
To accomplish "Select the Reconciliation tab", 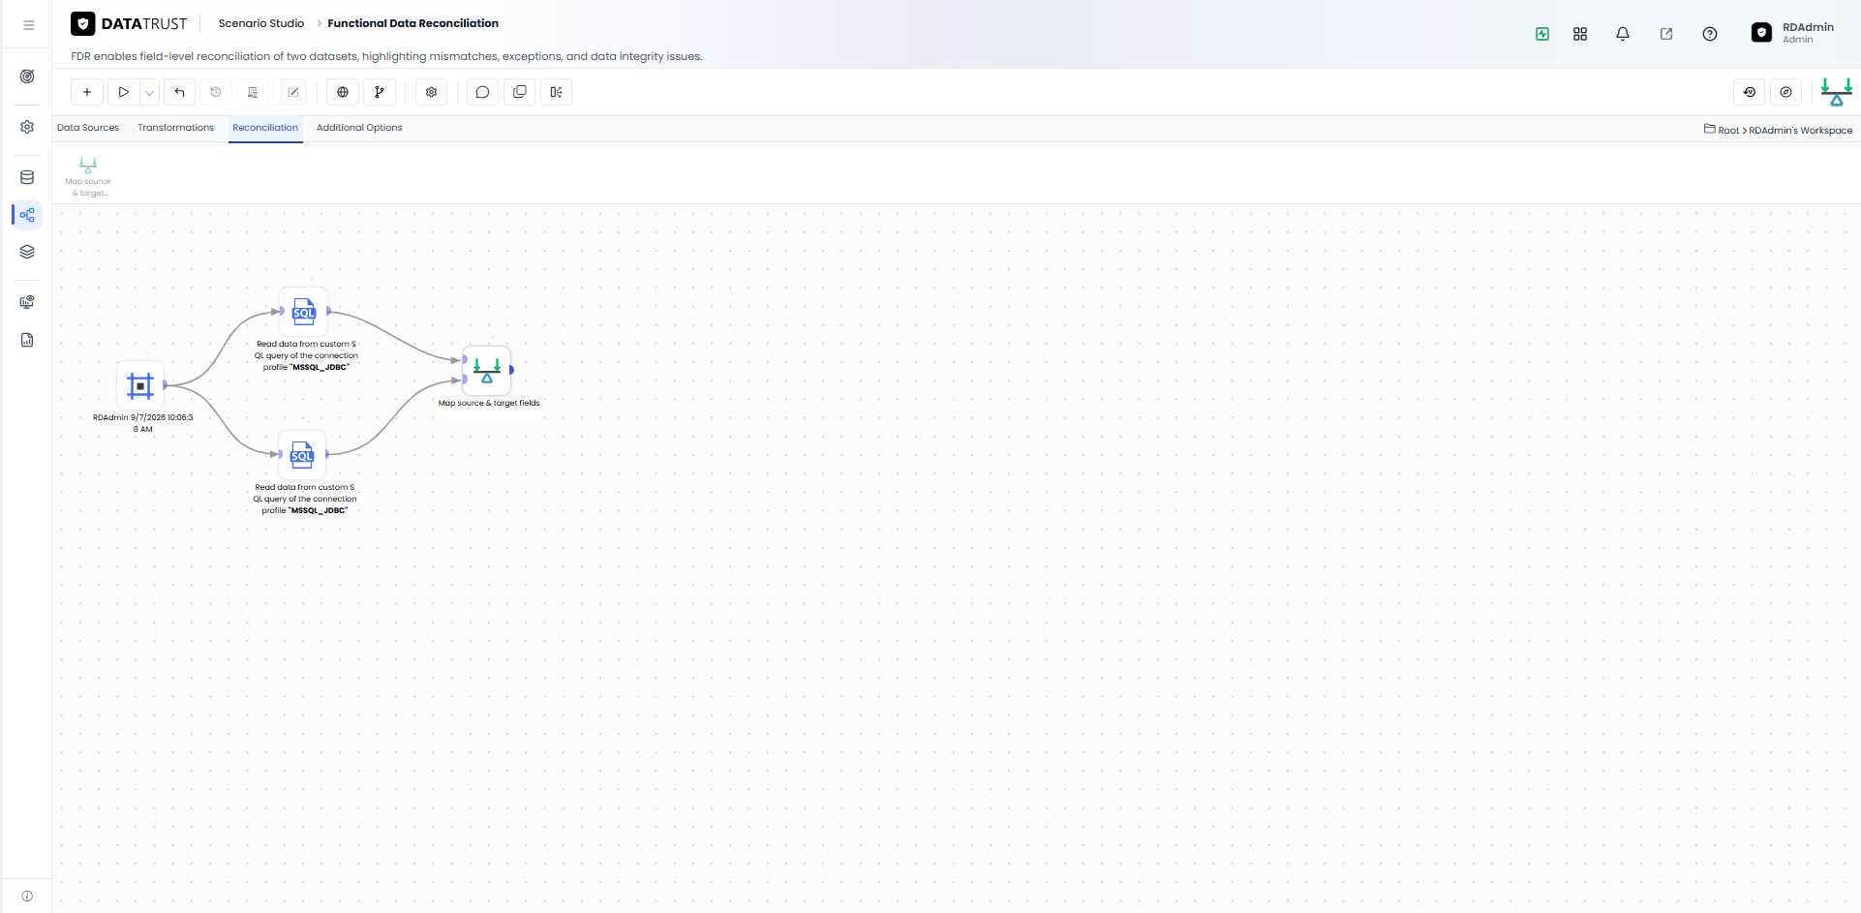I will tap(265, 128).
